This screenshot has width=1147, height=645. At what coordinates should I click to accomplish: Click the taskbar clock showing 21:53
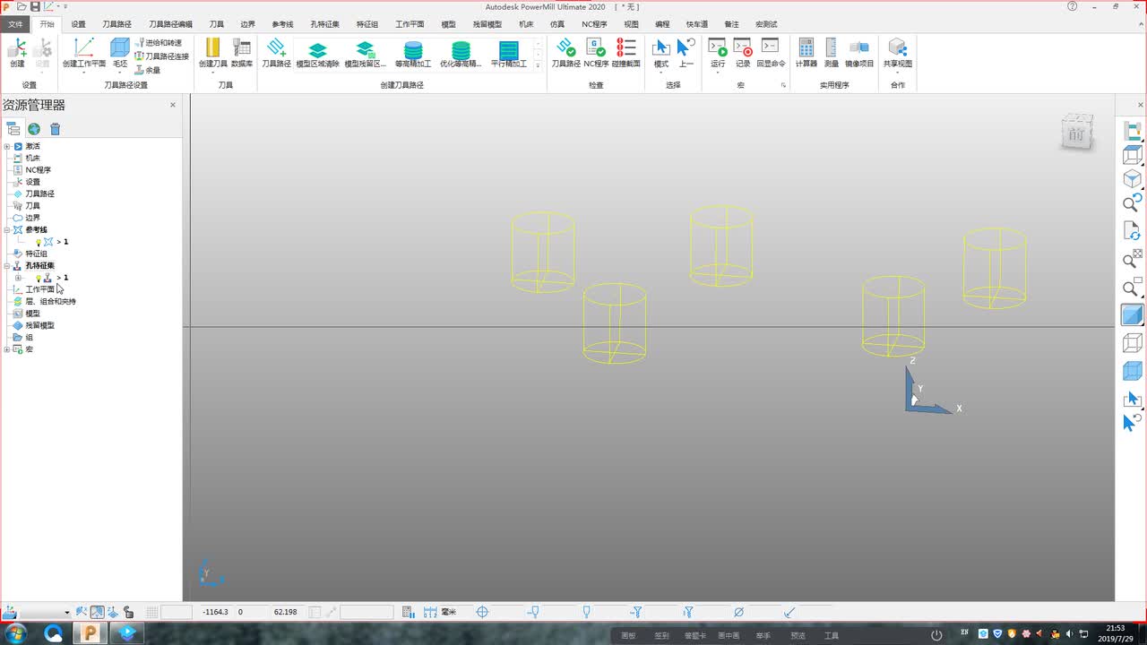click(1115, 633)
